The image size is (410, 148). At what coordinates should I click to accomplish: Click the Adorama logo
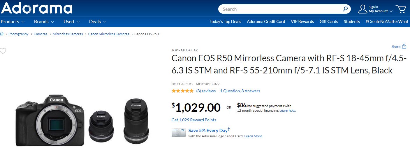click(37, 8)
